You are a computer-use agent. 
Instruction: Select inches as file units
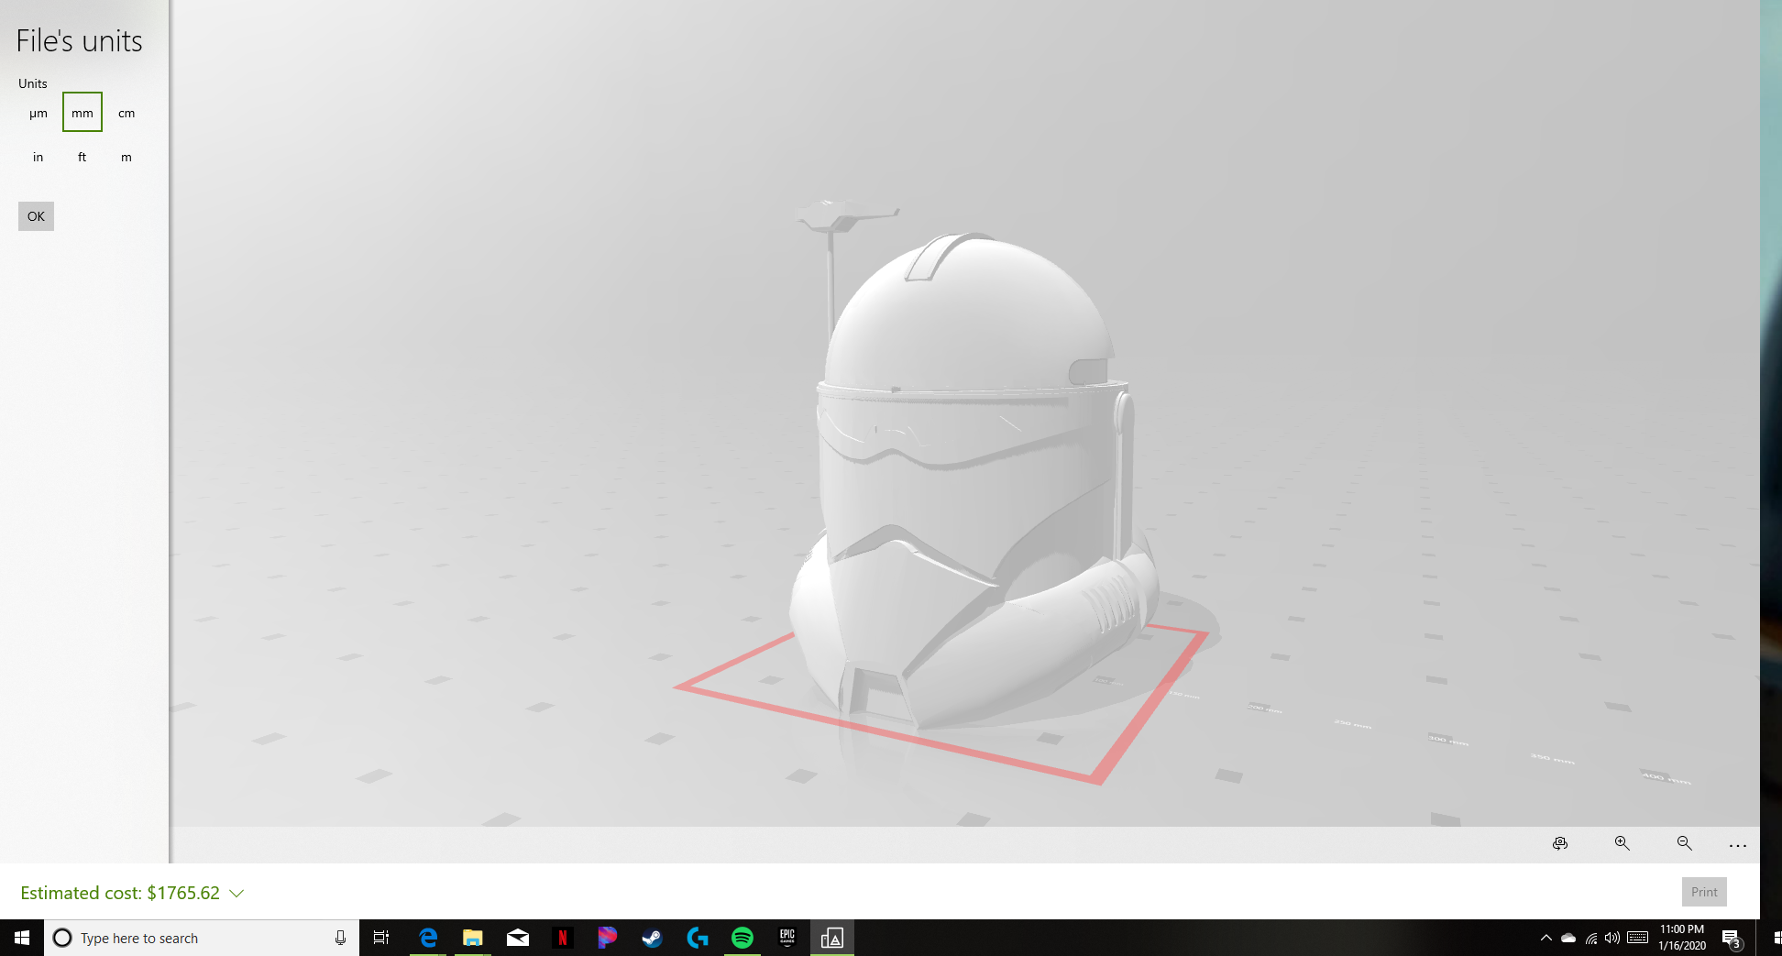point(38,157)
